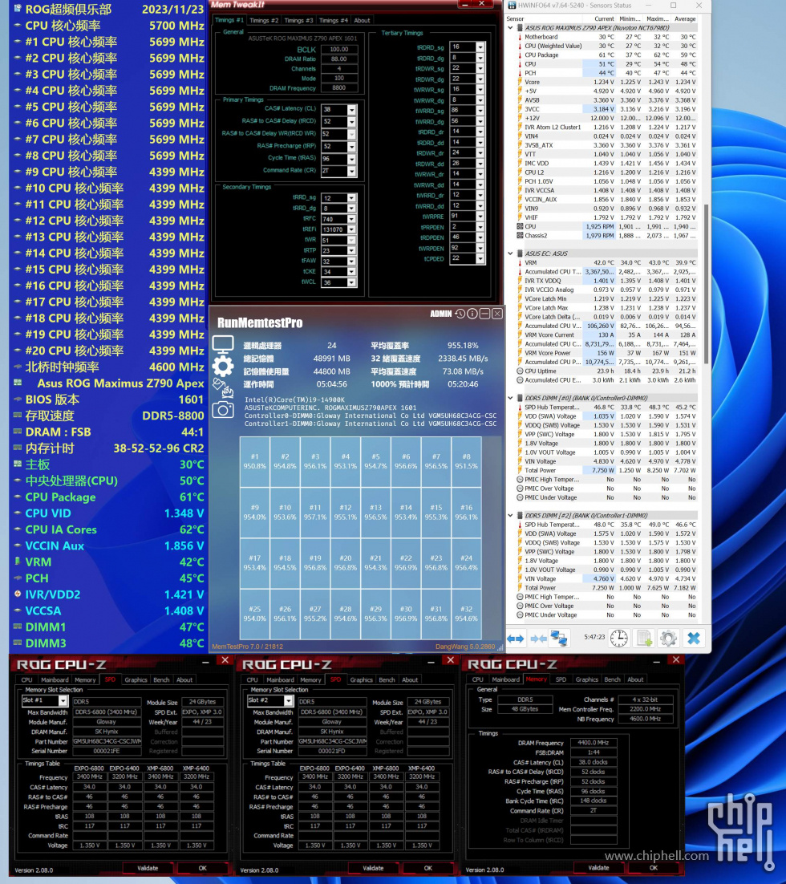786x884 pixels.
Task: Open Graphics tab in the Slot #2 CPU-Z window
Action: 362,680
